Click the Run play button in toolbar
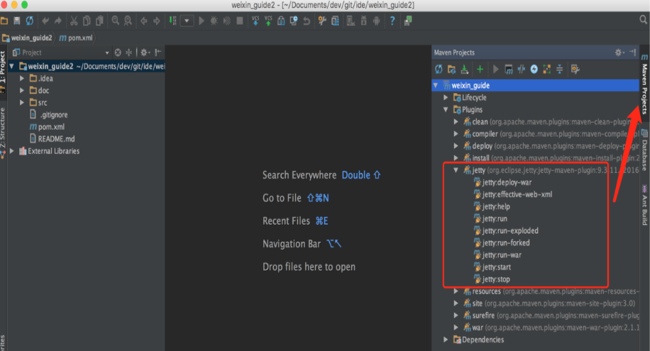 click(x=202, y=21)
